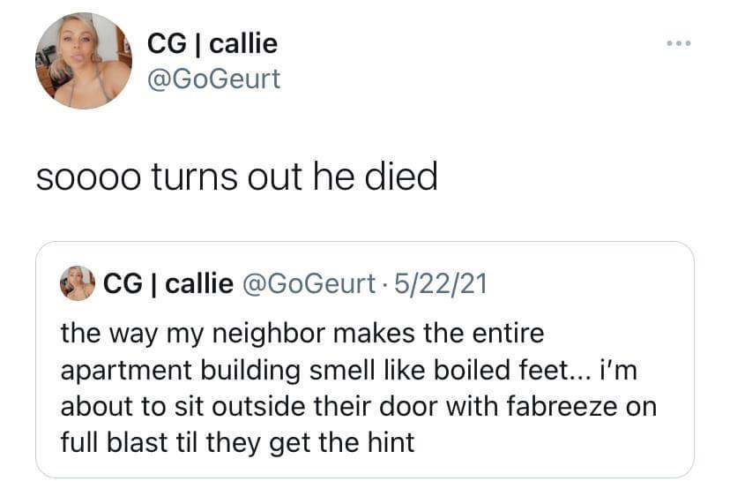Open the @GoGeurt handle under main name

point(213,79)
